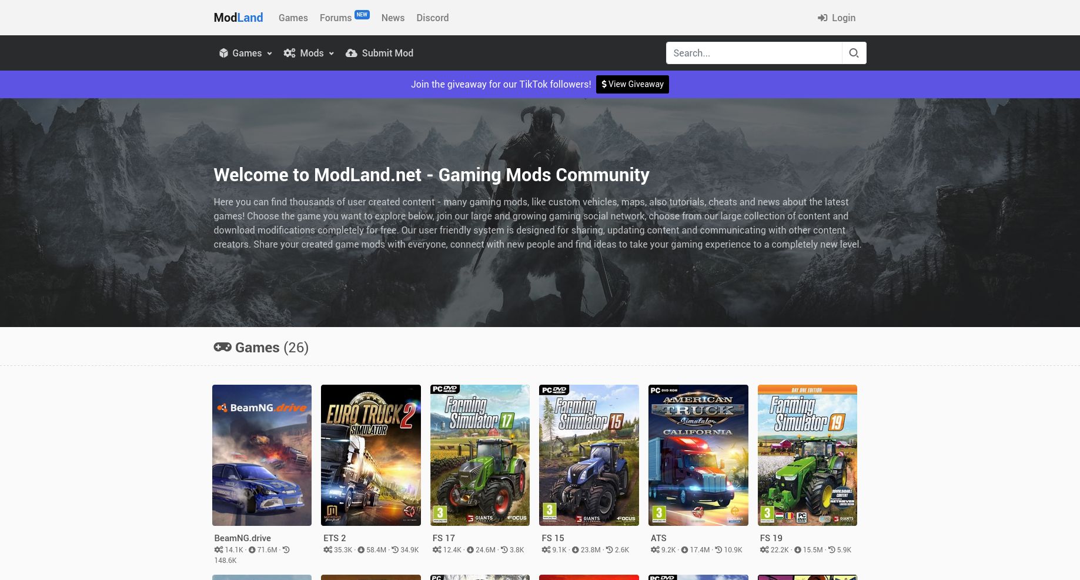Viewport: 1080px width, 580px height.
Task: Click the FS 17 title link
Action: coord(444,538)
